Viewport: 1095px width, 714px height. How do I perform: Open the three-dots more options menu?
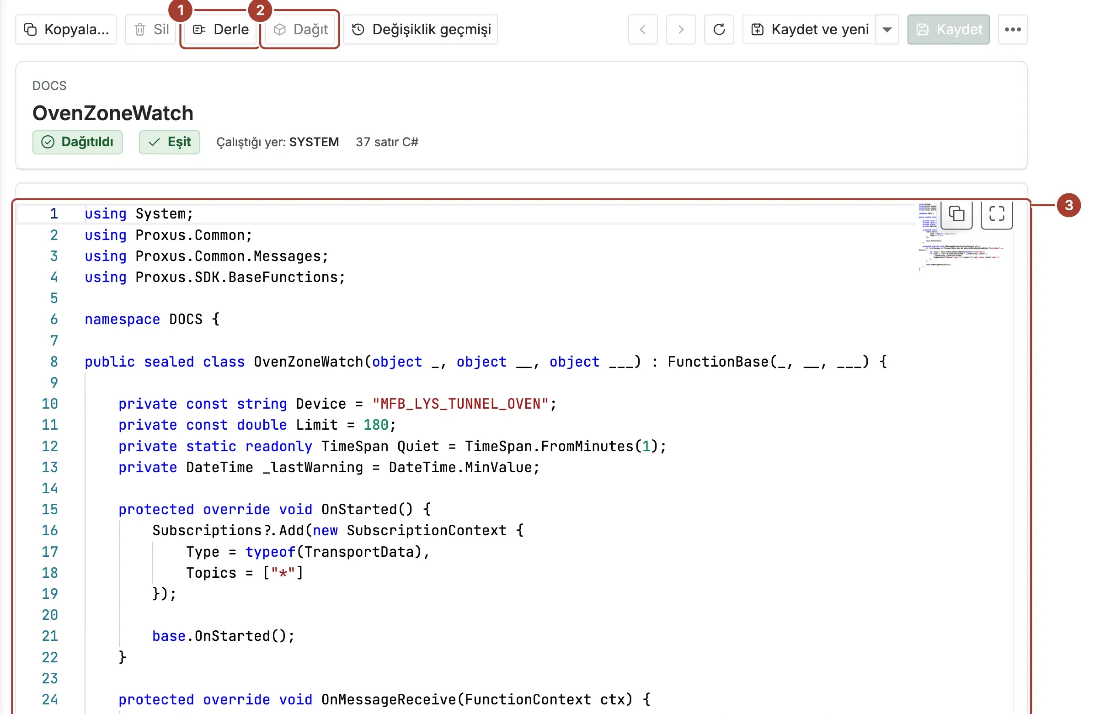1013,29
